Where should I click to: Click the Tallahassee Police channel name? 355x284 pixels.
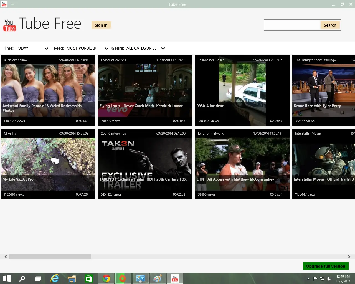tap(211, 60)
